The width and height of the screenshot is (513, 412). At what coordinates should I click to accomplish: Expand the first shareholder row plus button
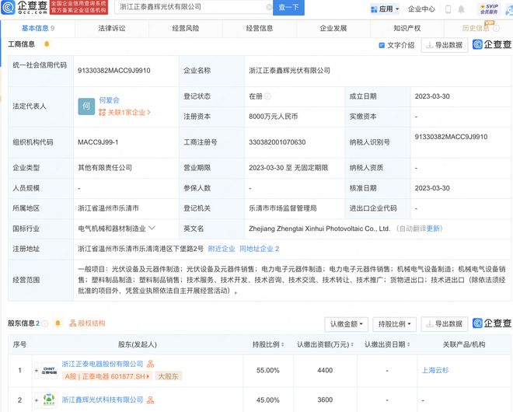[x=36, y=368]
